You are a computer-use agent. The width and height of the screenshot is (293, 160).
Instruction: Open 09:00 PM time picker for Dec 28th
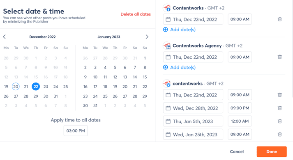pos(240,108)
